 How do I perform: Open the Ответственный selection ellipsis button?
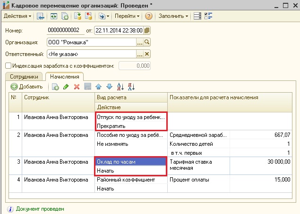(140, 54)
